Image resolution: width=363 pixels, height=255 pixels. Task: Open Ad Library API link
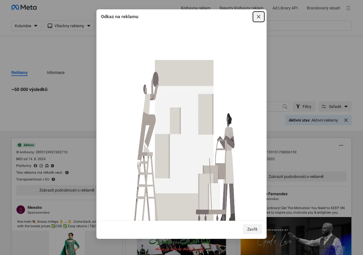tap(285, 8)
